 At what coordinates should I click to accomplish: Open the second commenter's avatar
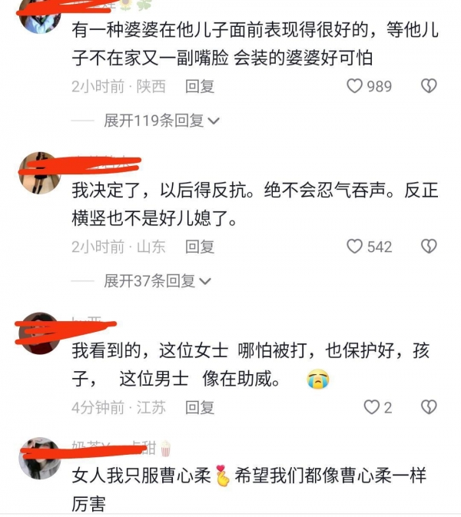pos(40,173)
